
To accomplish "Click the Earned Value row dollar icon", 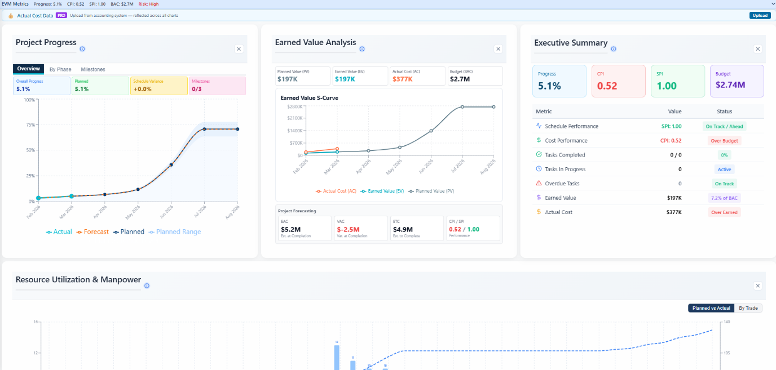I will click(x=539, y=198).
